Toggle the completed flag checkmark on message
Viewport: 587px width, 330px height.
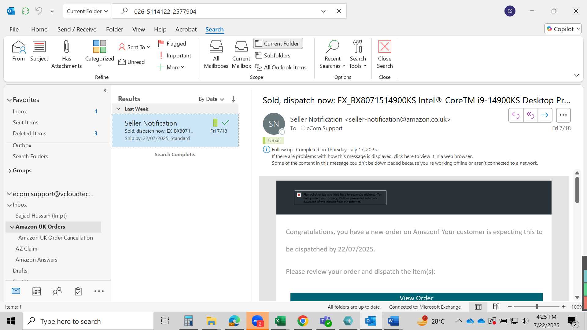226,123
